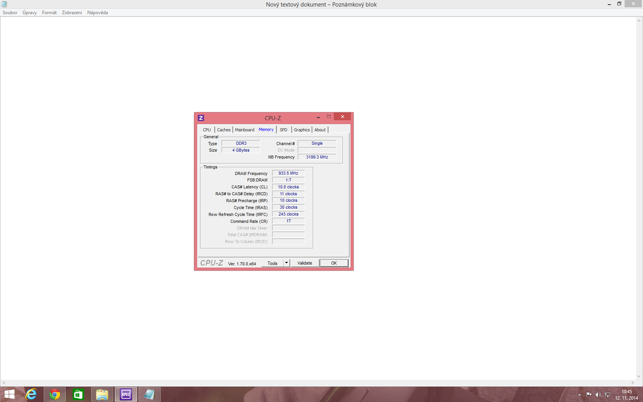The width and height of the screenshot is (643, 402).
Task: Open the Formát menu
Action: pos(49,13)
